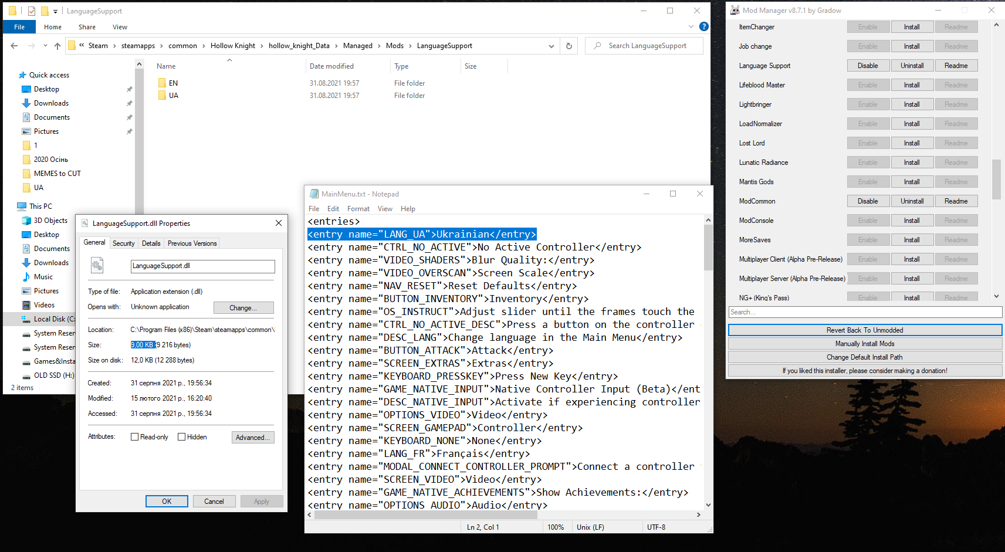The width and height of the screenshot is (1005, 552).
Task: Click the DLL file icon in Properties
Action: (97, 266)
